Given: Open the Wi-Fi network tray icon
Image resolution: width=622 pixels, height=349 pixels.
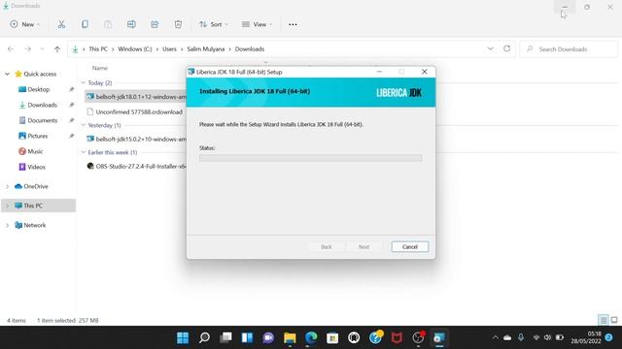Looking at the screenshot, I should tap(536, 337).
